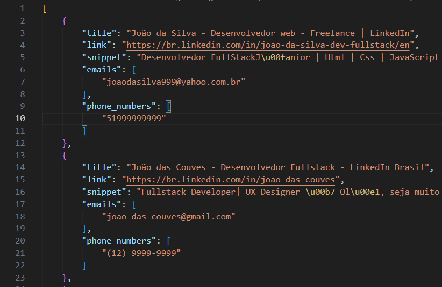Viewport: 442px width, 287px height.
Task: Click the open bracket after "phone_numbers" line 20
Action: coord(168,241)
